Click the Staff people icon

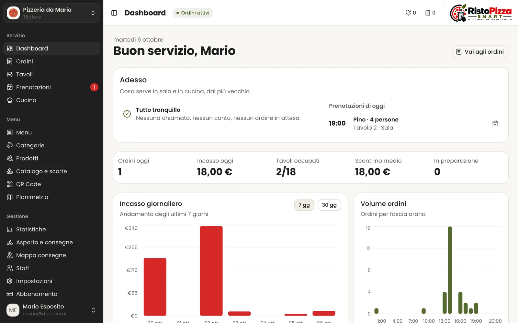(x=10, y=268)
